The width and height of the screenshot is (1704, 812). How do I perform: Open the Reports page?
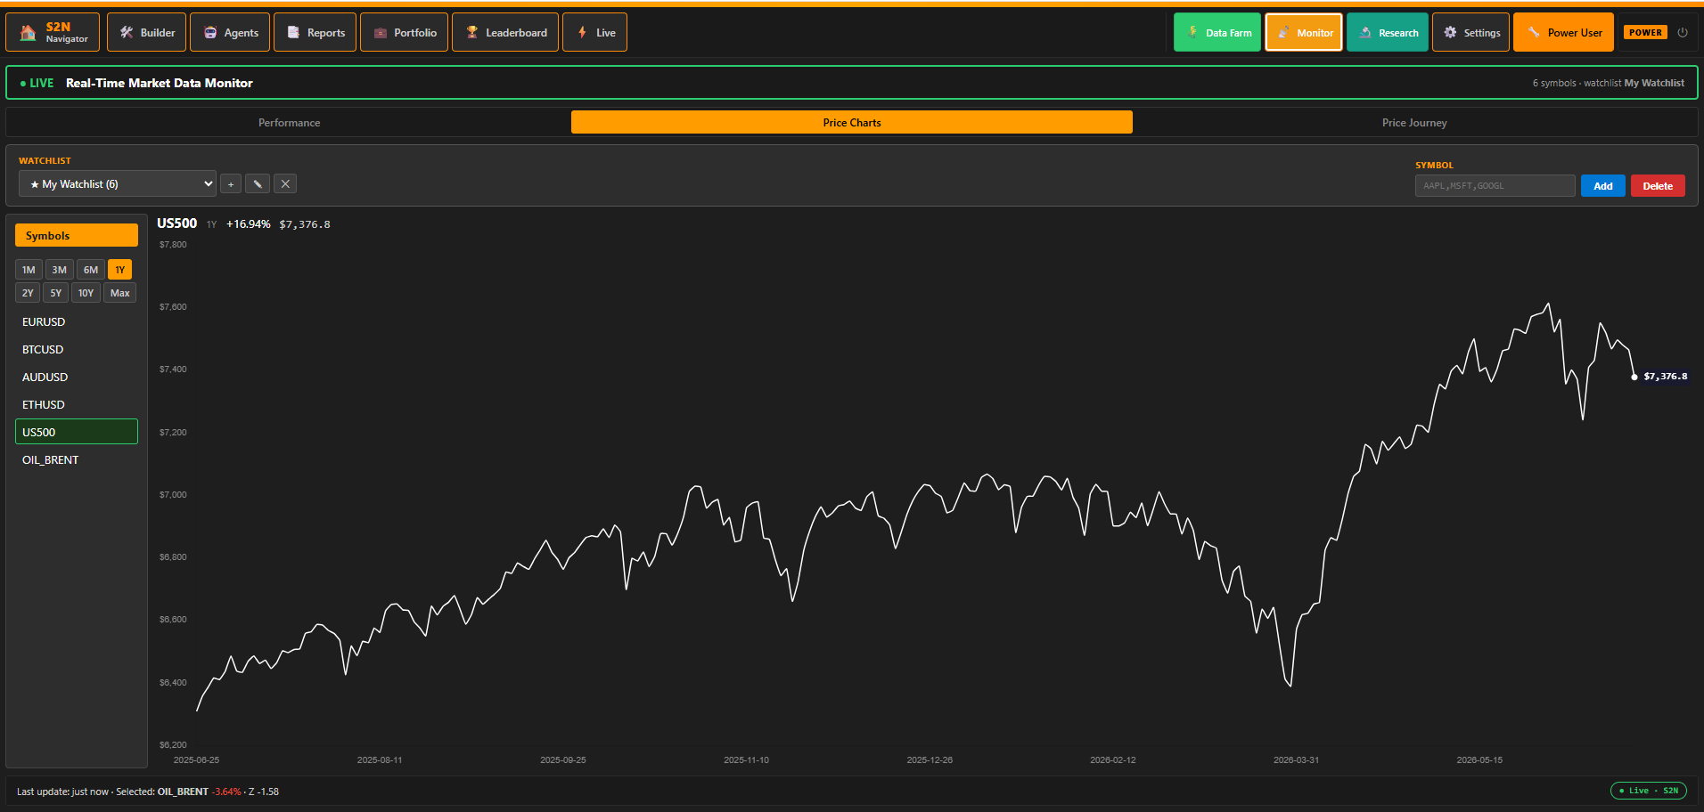(x=315, y=32)
